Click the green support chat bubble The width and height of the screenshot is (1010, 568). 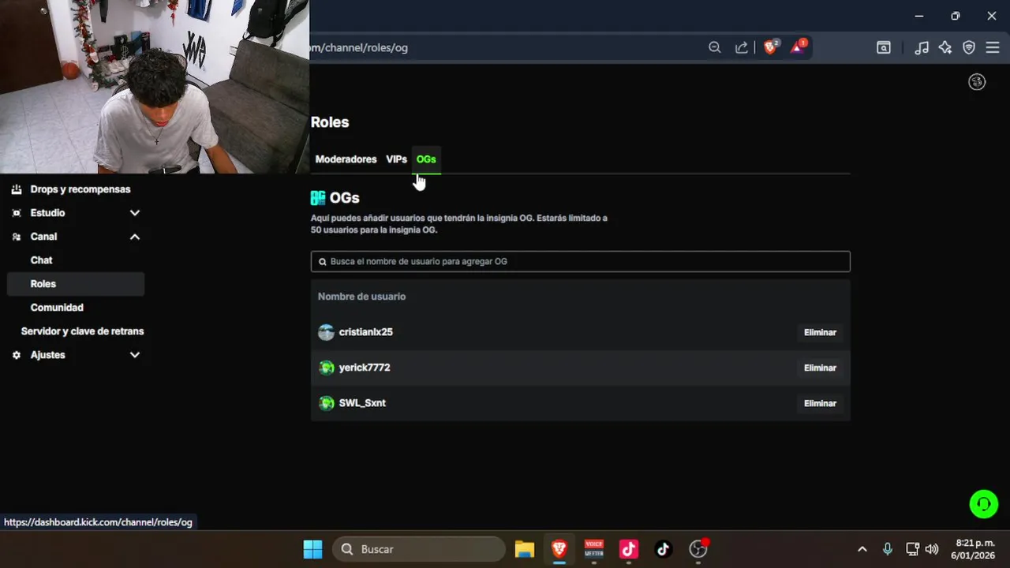[x=984, y=503]
